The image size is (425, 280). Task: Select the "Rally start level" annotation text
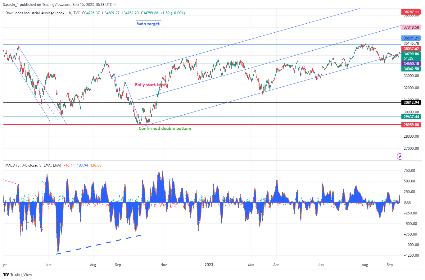point(151,85)
